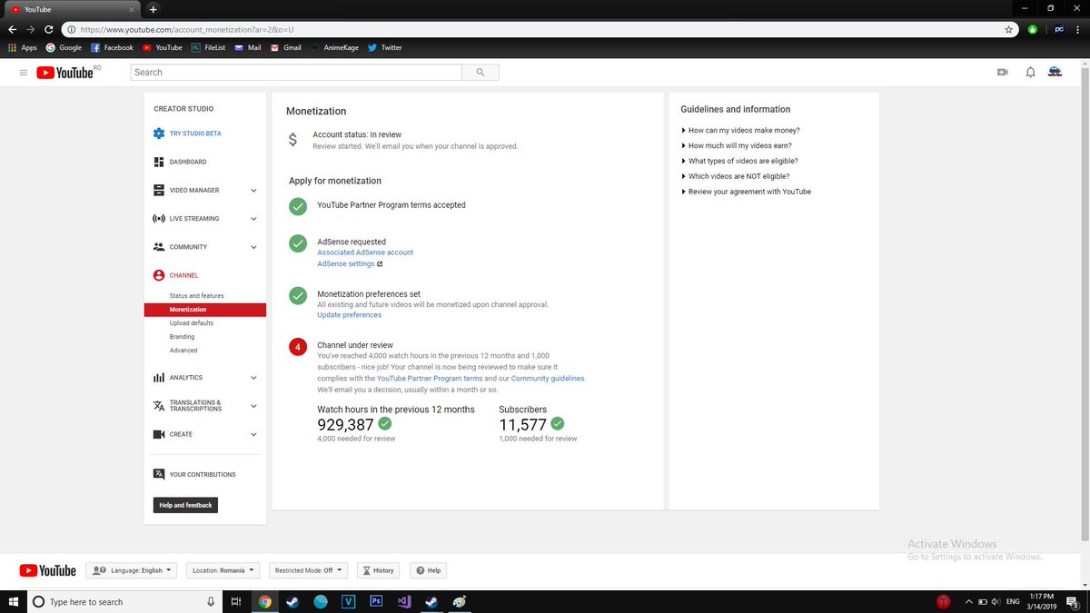
Task: Open 'Review your agreement with YouTube'
Action: click(746, 192)
